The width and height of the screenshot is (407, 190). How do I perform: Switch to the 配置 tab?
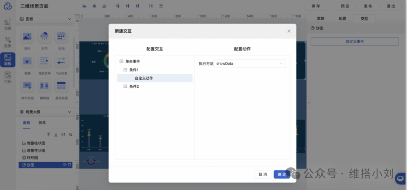pyautogui.click(x=342, y=19)
